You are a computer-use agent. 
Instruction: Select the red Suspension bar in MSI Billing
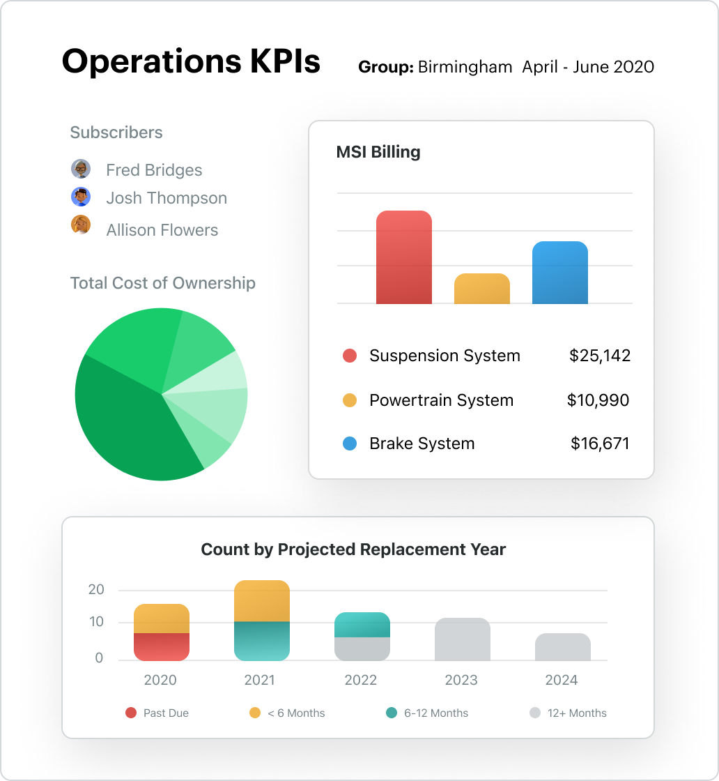404,257
